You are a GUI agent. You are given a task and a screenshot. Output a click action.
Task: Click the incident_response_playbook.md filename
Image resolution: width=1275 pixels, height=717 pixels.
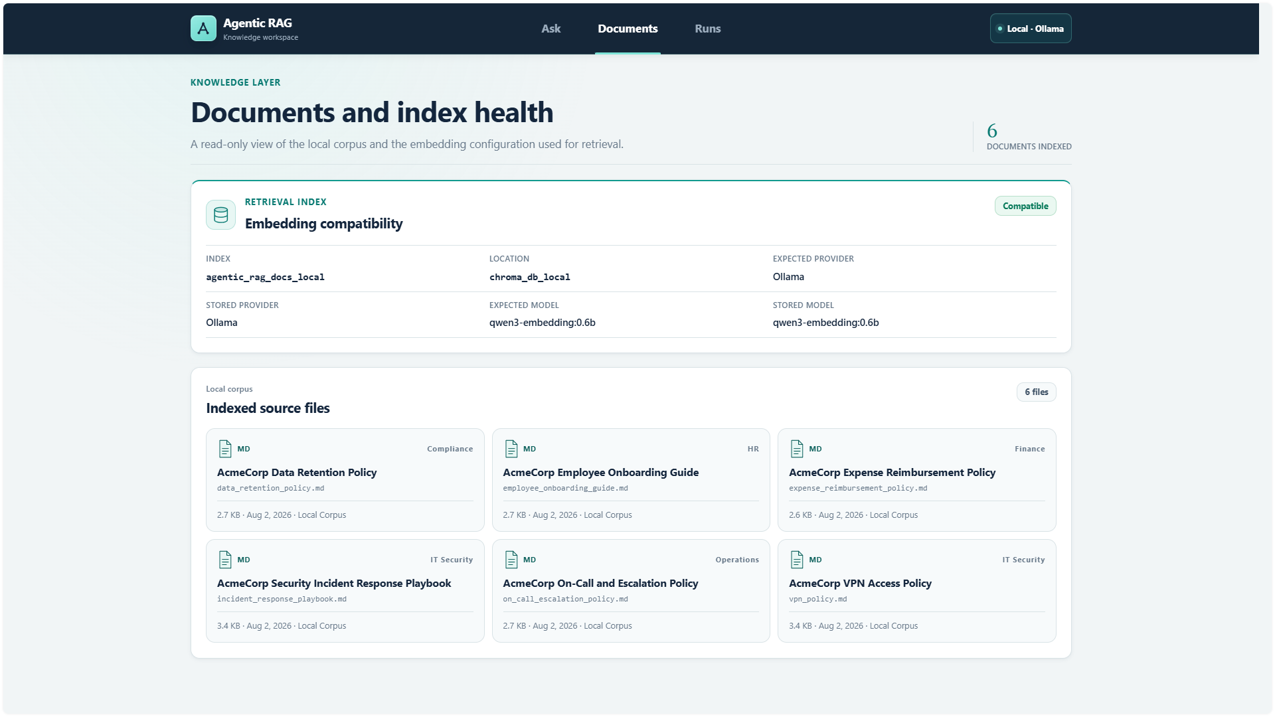click(x=282, y=599)
